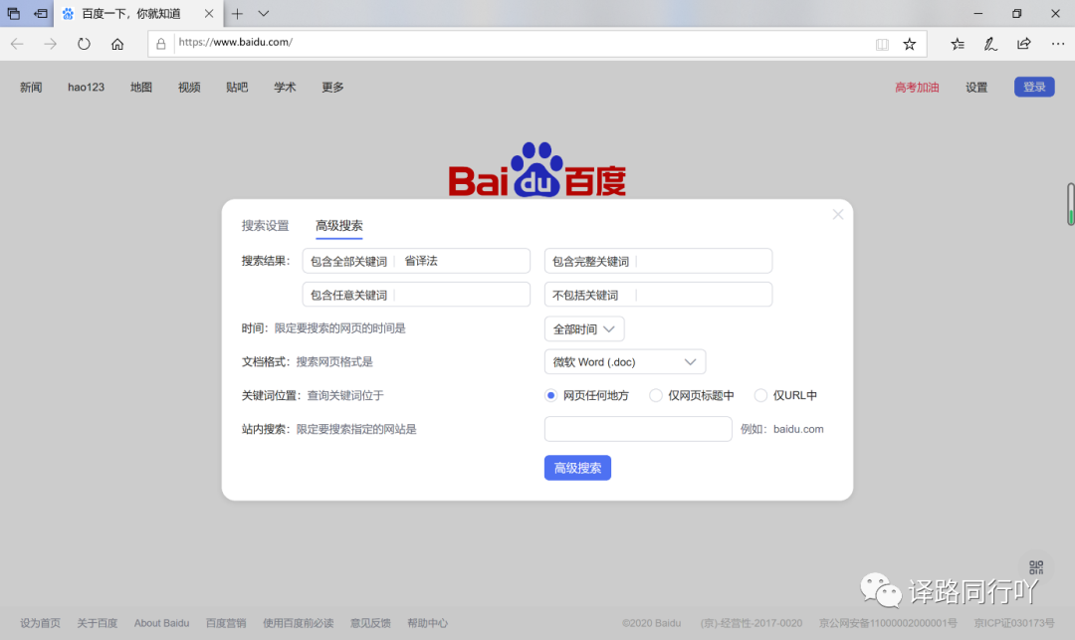Screen dimensions: 1075x640
Task: Show tab previews chevron
Action: click(x=263, y=14)
